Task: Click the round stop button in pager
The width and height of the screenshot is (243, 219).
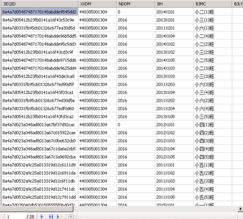Action: [x=71, y=216]
